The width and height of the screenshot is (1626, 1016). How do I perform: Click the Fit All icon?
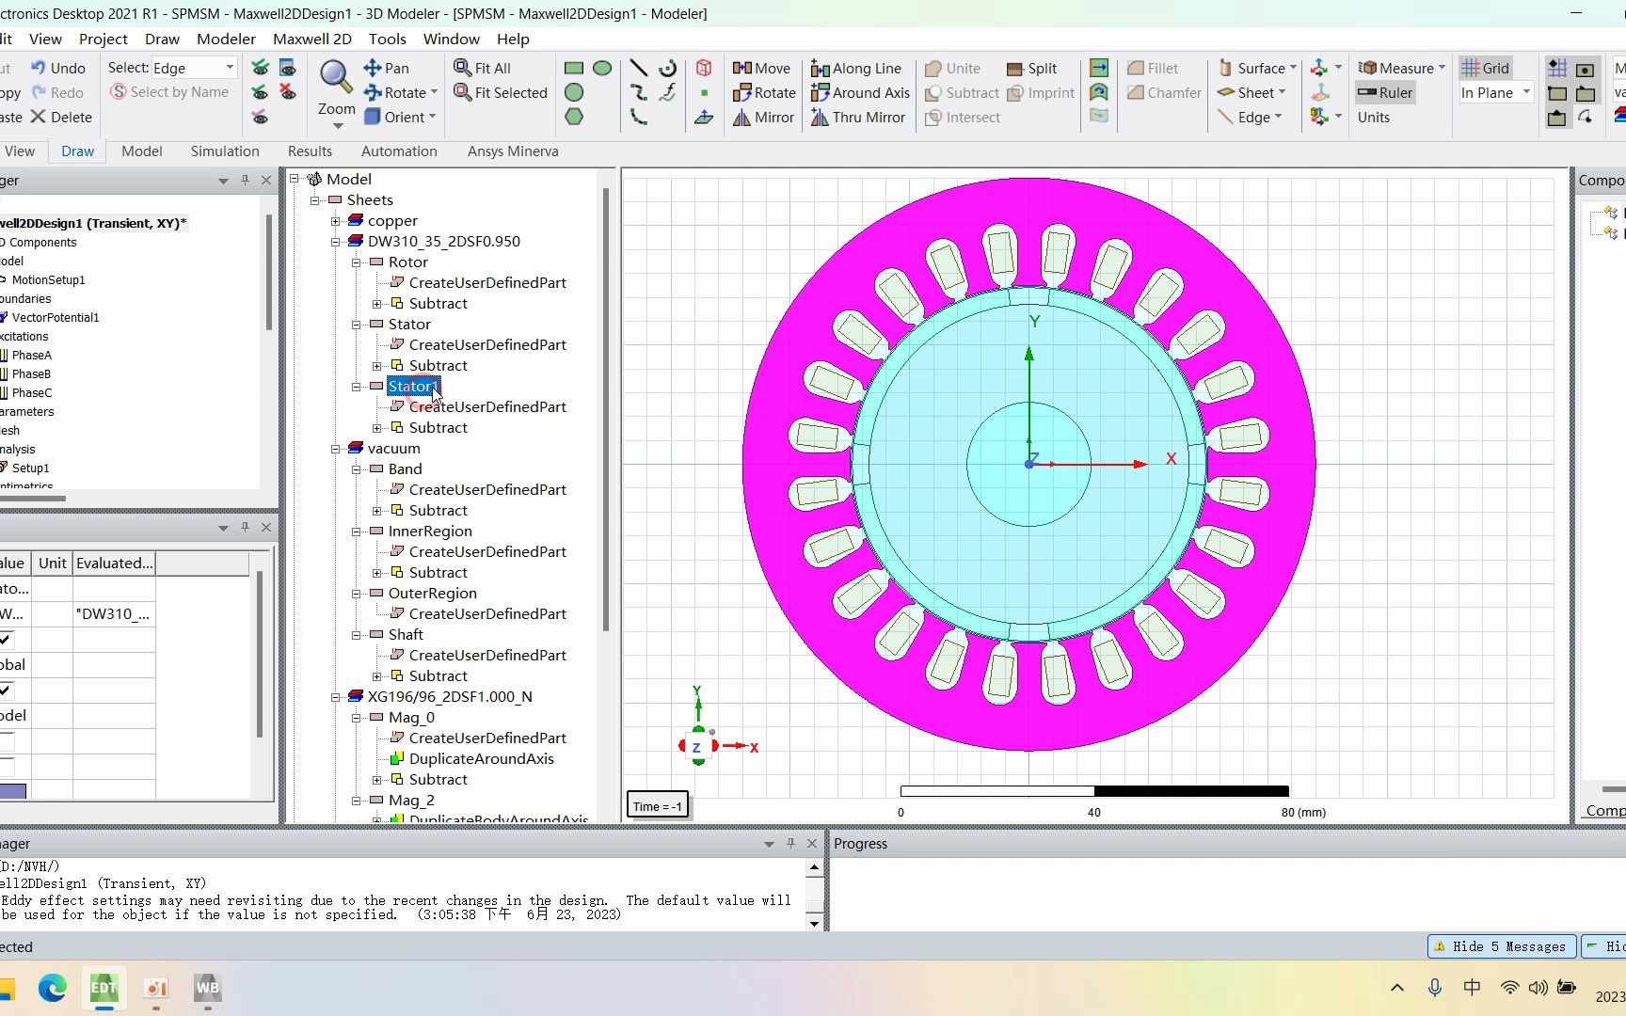[463, 68]
